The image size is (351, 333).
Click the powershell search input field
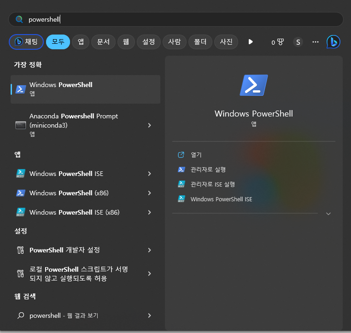(x=175, y=19)
